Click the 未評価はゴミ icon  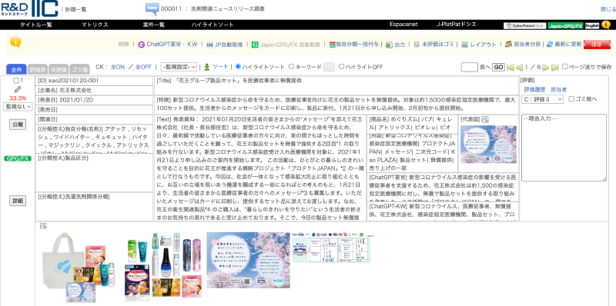click(x=417, y=45)
